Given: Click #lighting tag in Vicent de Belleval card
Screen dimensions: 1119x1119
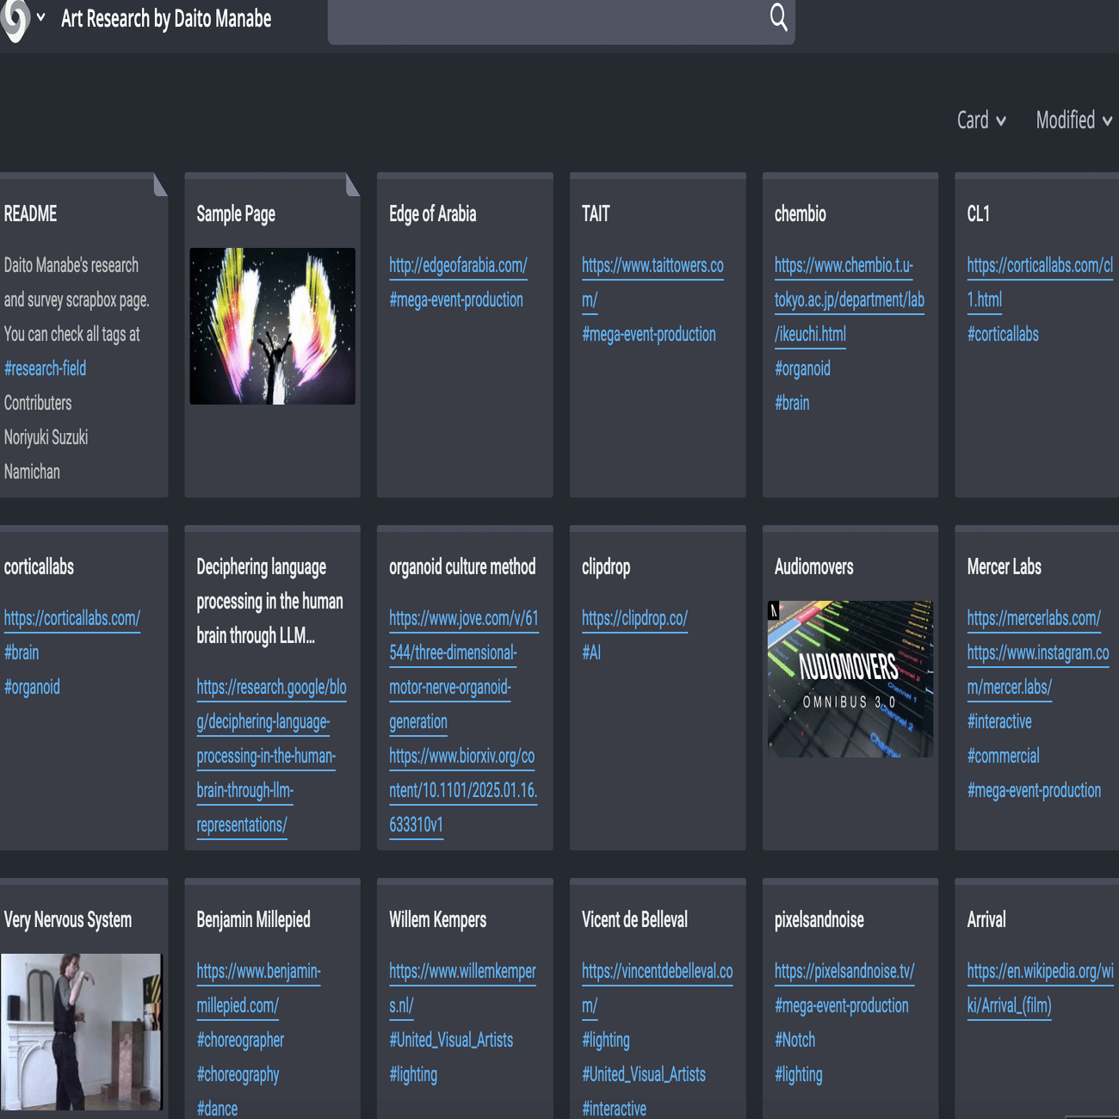Looking at the screenshot, I should point(606,1040).
